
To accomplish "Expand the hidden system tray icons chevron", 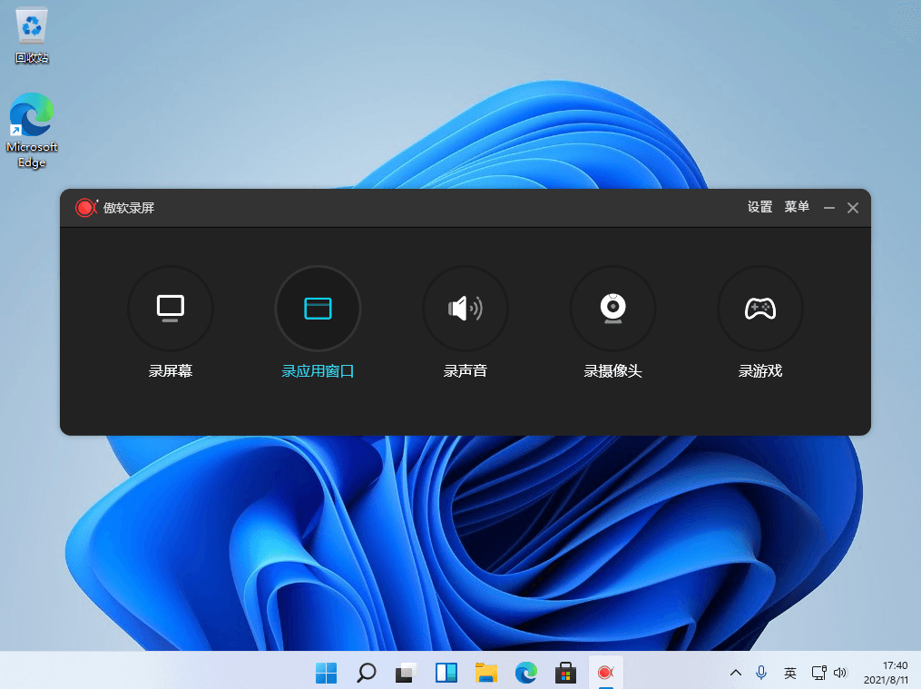I will tap(735, 673).
